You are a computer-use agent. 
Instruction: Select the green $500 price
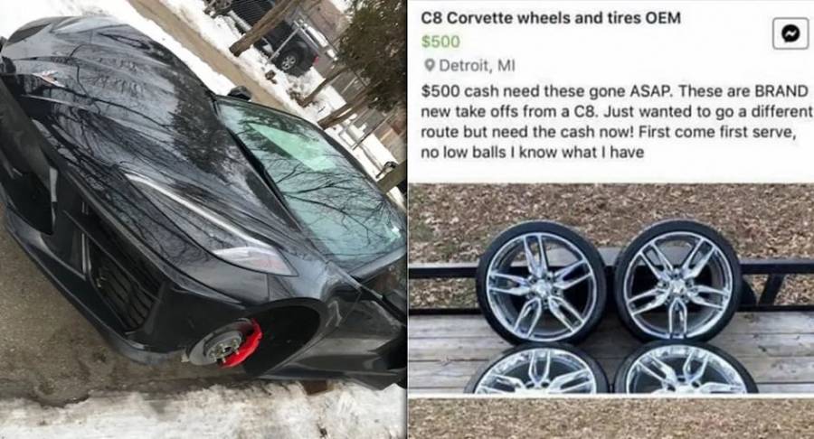click(440, 42)
